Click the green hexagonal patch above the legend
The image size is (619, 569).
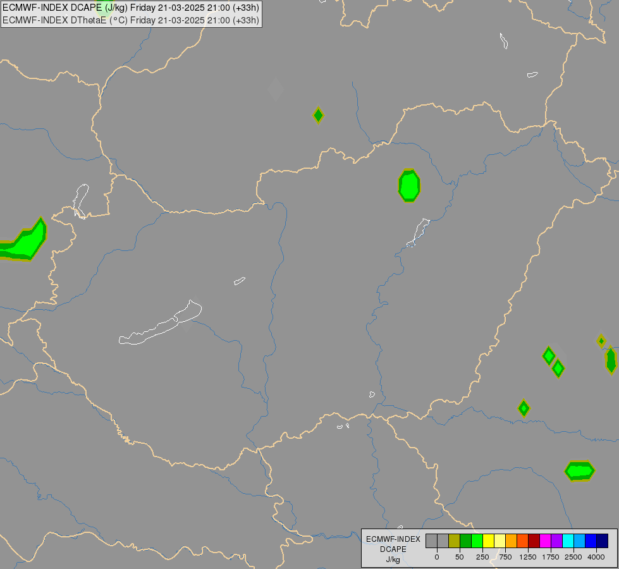click(580, 470)
